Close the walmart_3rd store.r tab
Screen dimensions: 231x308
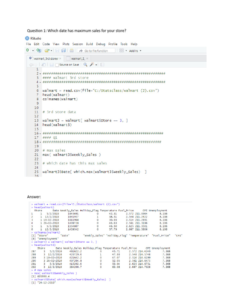[x=60, y=58]
